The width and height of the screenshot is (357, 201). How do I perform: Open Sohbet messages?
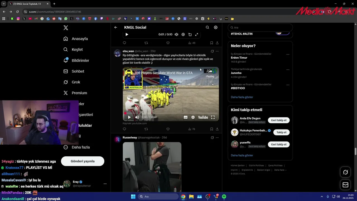pyautogui.click(x=74, y=71)
